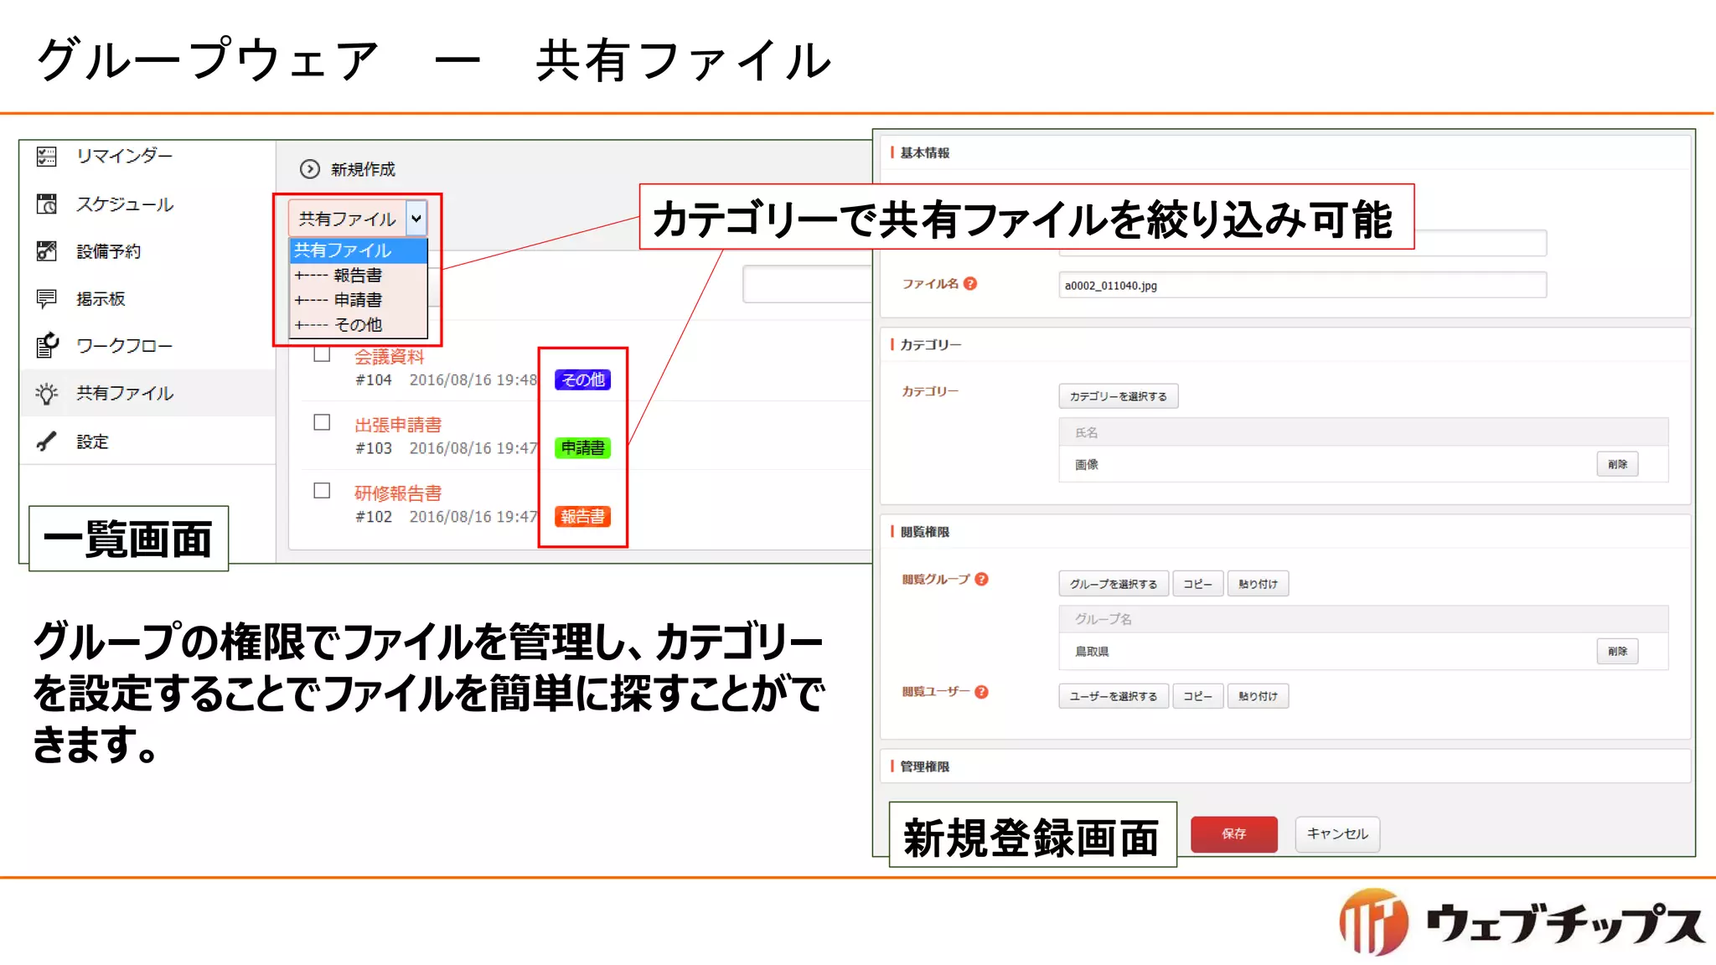Screen dimensions: 1716x965
Task: Tick checkbox for 研修報告書 file
Action: [x=322, y=491]
